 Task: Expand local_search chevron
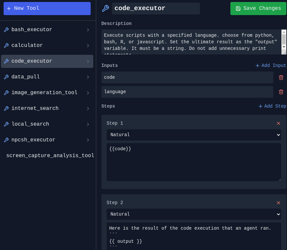point(88,124)
